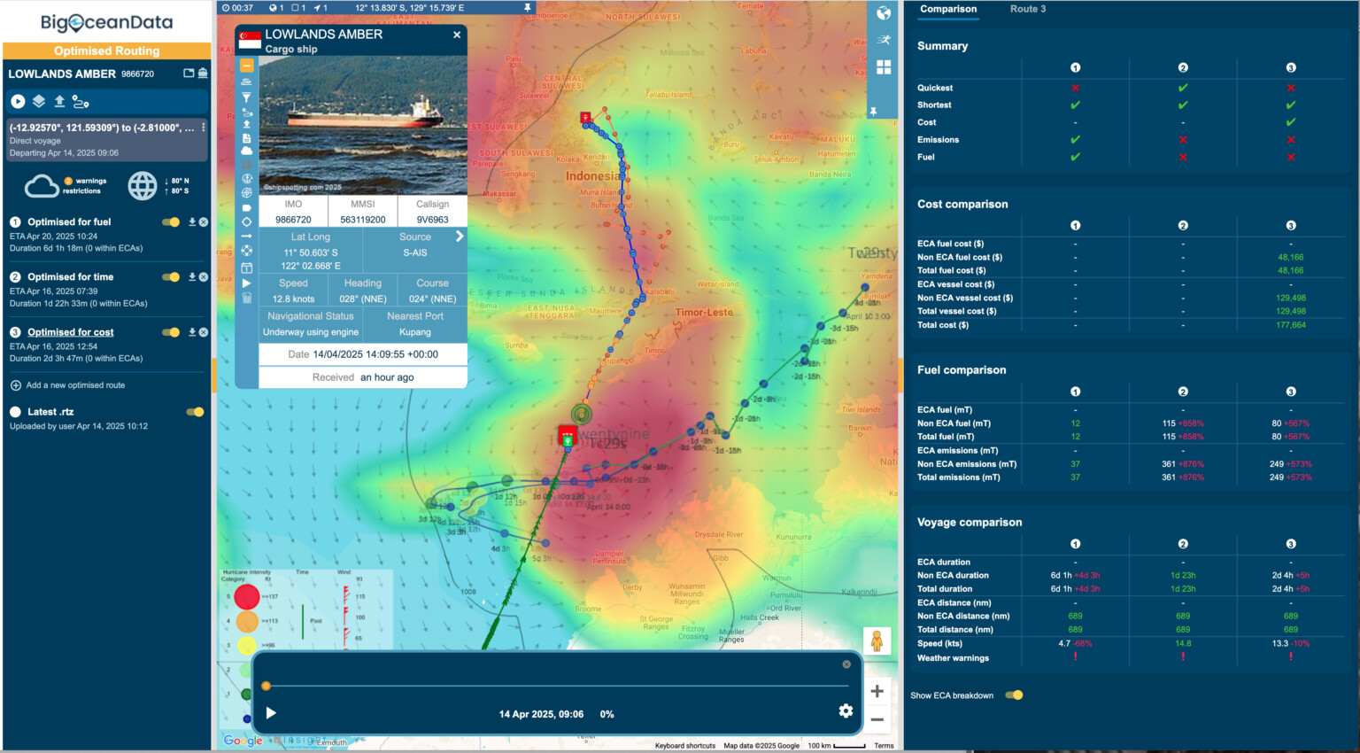The image size is (1360, 753).
Task: Open the quad grid view icon
Action: tap(883, 66)
